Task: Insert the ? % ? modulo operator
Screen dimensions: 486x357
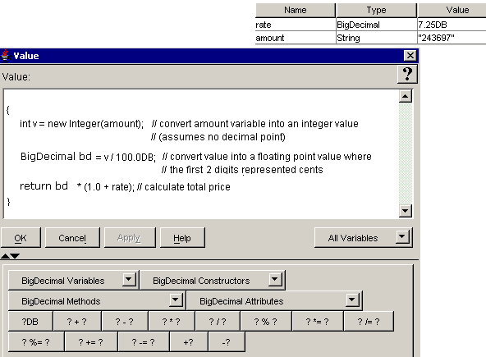Action: click(x=266, y=322)
